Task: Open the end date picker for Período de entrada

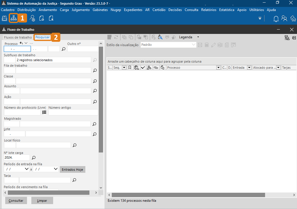Action: 56,169
